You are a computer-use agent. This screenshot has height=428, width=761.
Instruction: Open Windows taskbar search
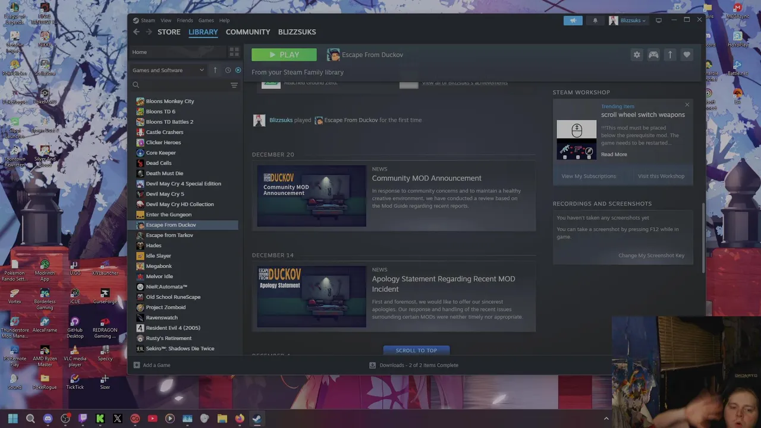[30, 418]
